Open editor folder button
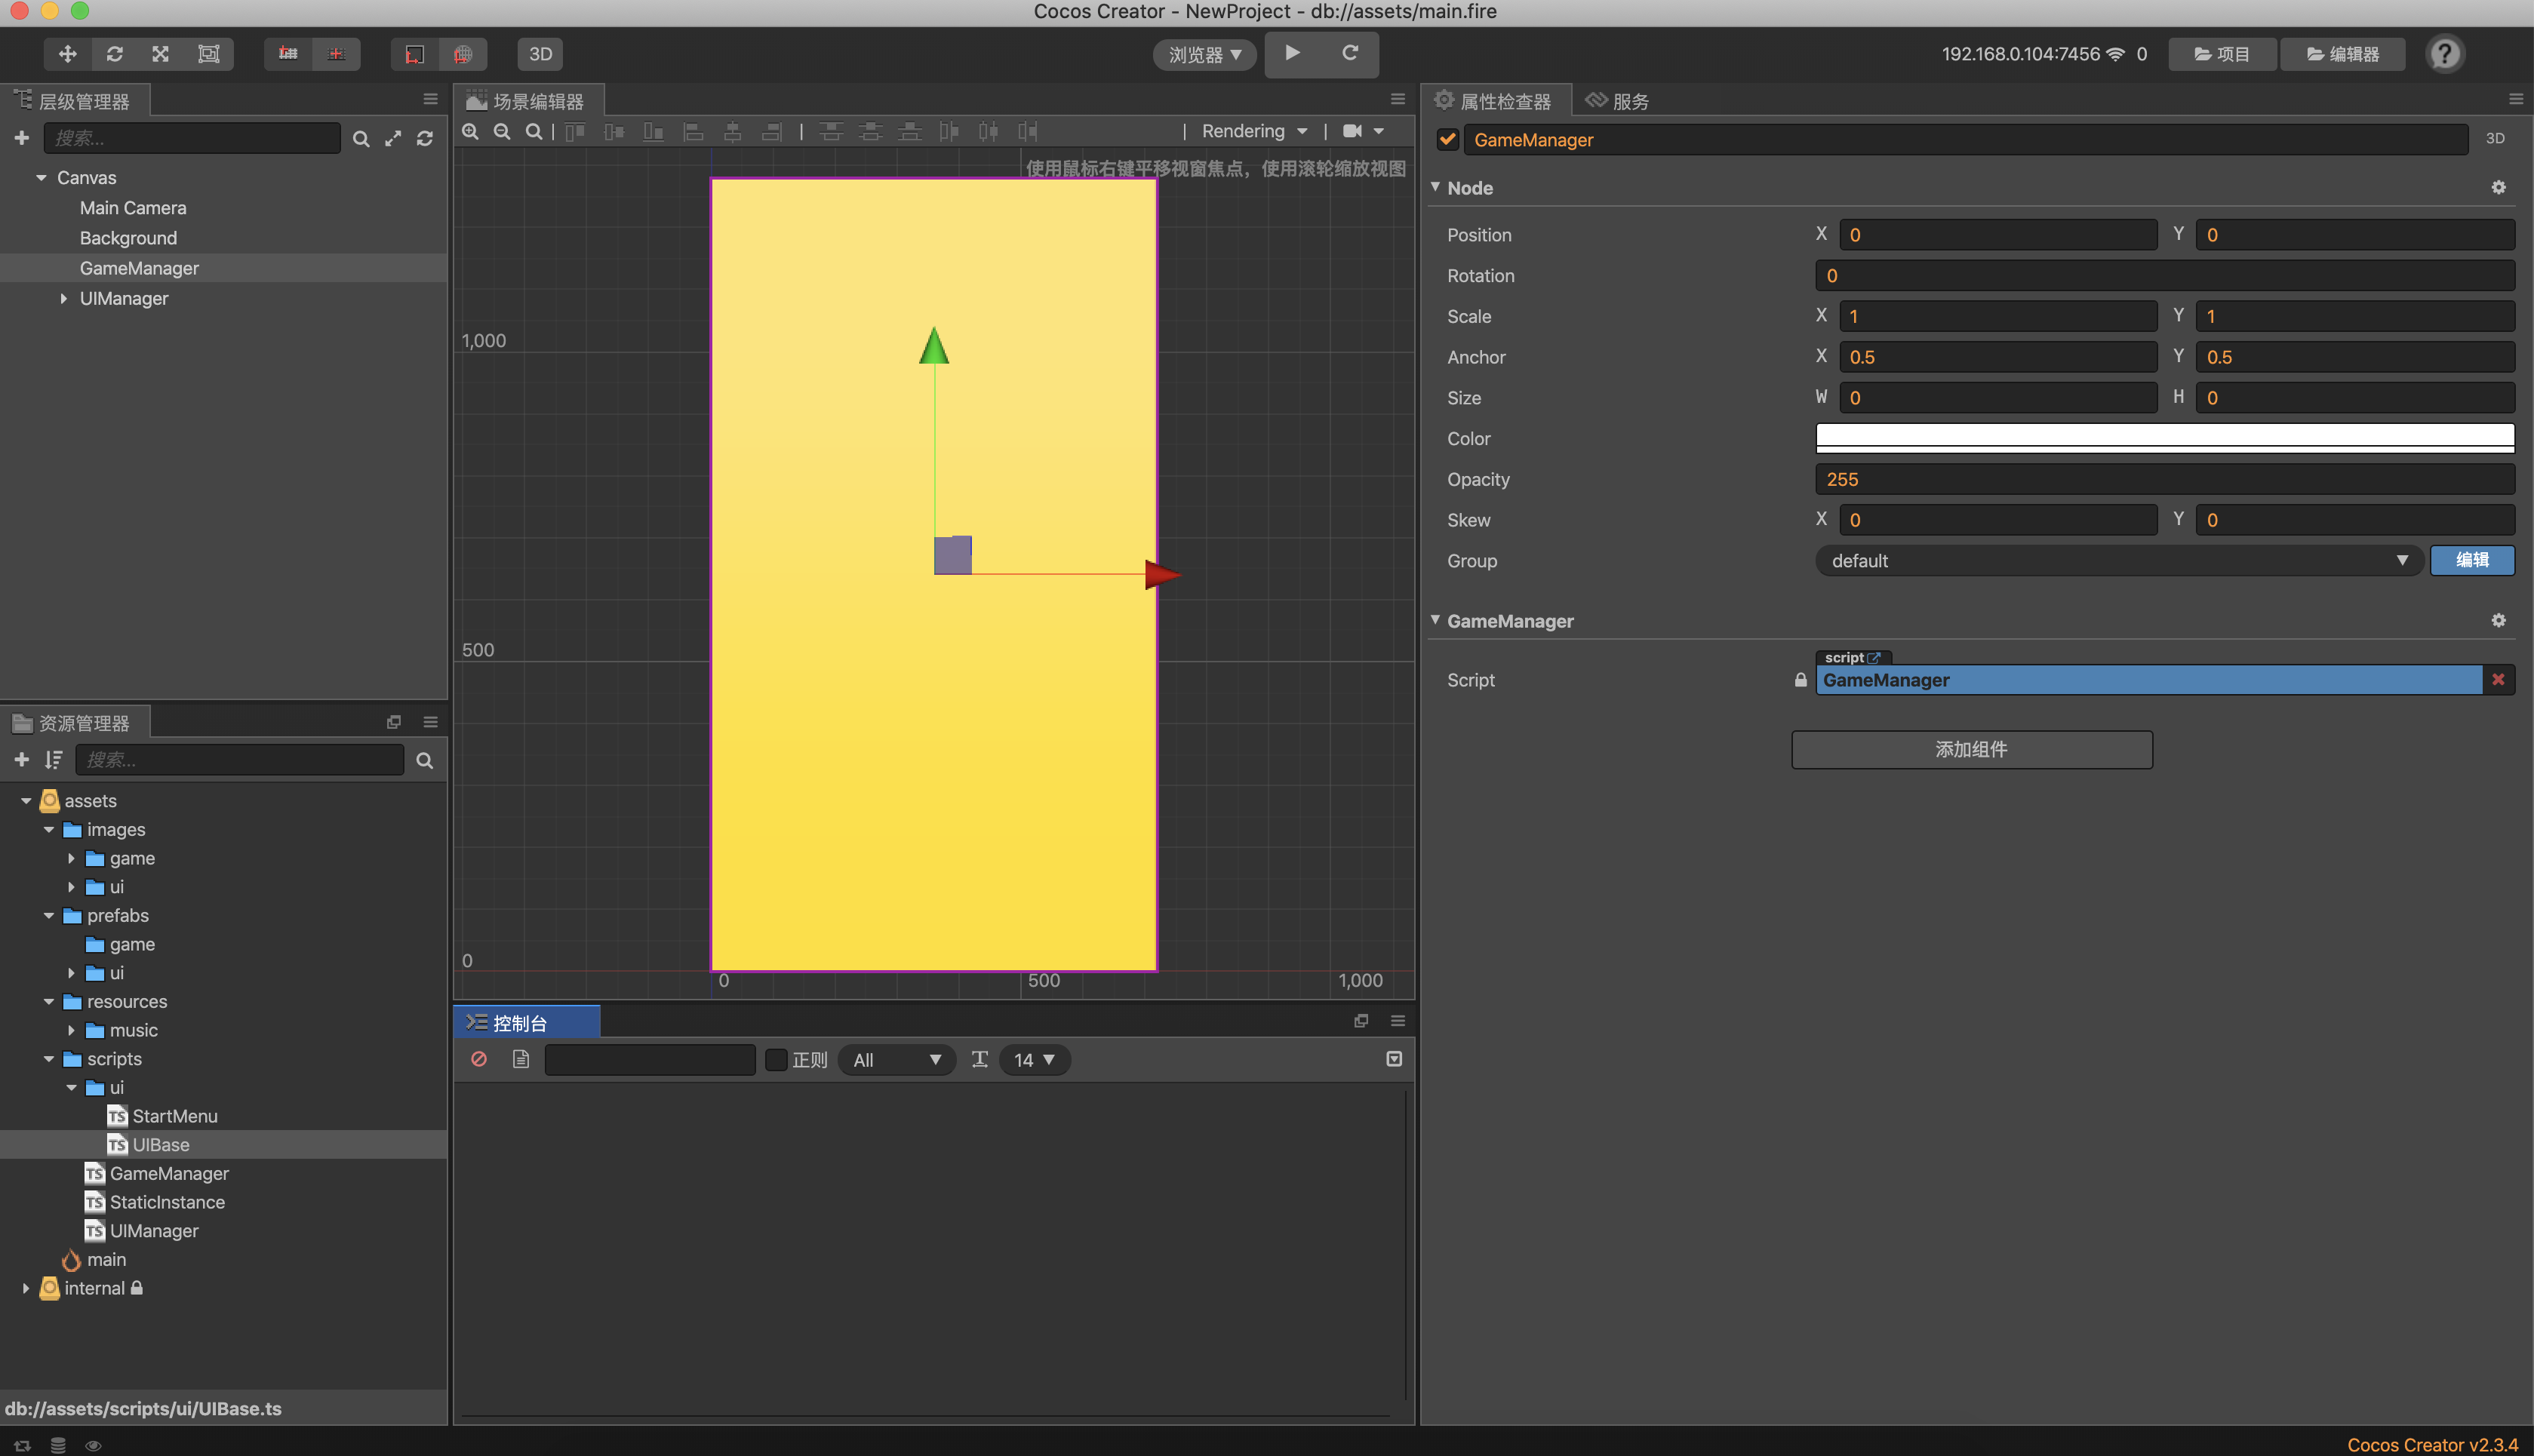The height and width of the screenshot is (1456, 2534). 2343,54
